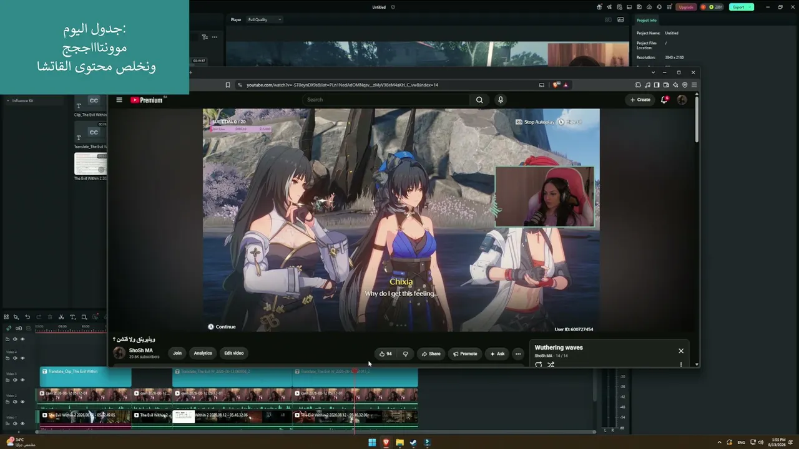Mute the Video 1 track speaker
This screenshot has width=799, height=449.
[x=15, y=423]
